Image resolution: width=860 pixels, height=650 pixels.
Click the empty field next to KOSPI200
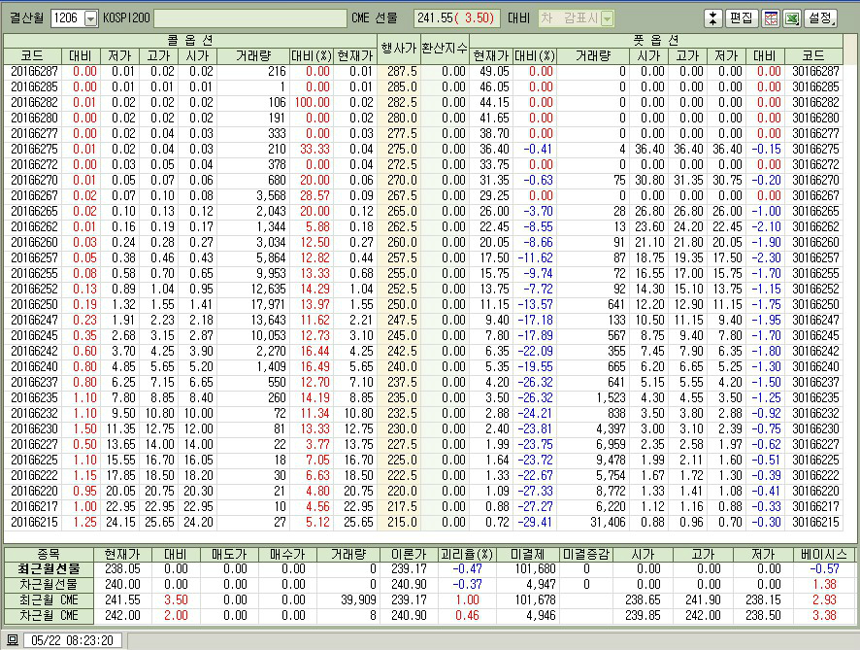[x=249, y=18]
